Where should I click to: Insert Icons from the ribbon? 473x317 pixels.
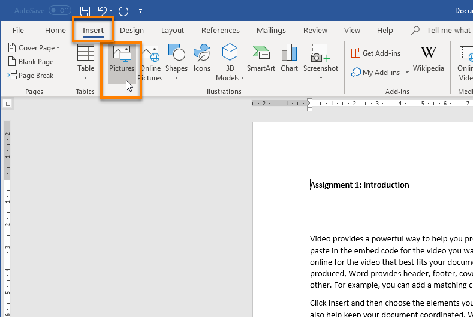(x=202, y=59)
